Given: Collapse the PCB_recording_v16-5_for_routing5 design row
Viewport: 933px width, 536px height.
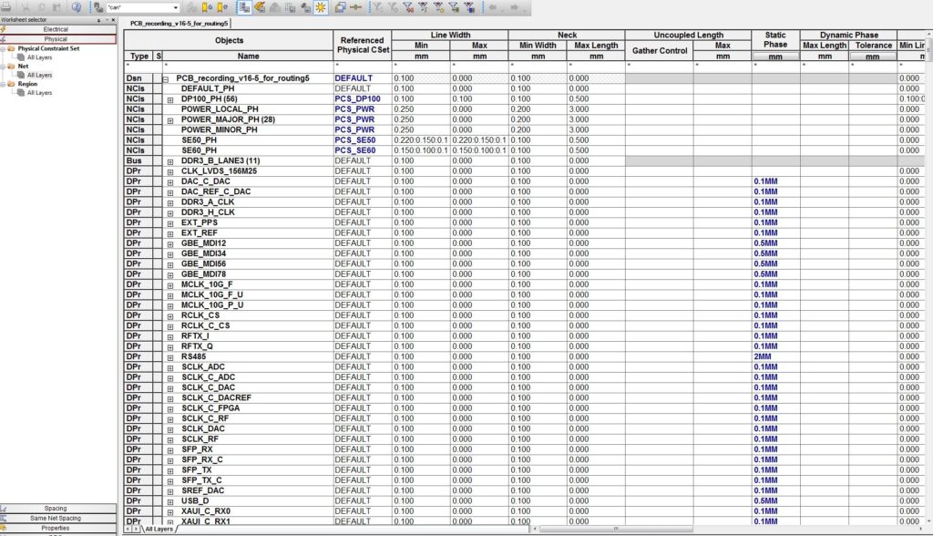Looking at the screenshot, I should click(166, 78).
